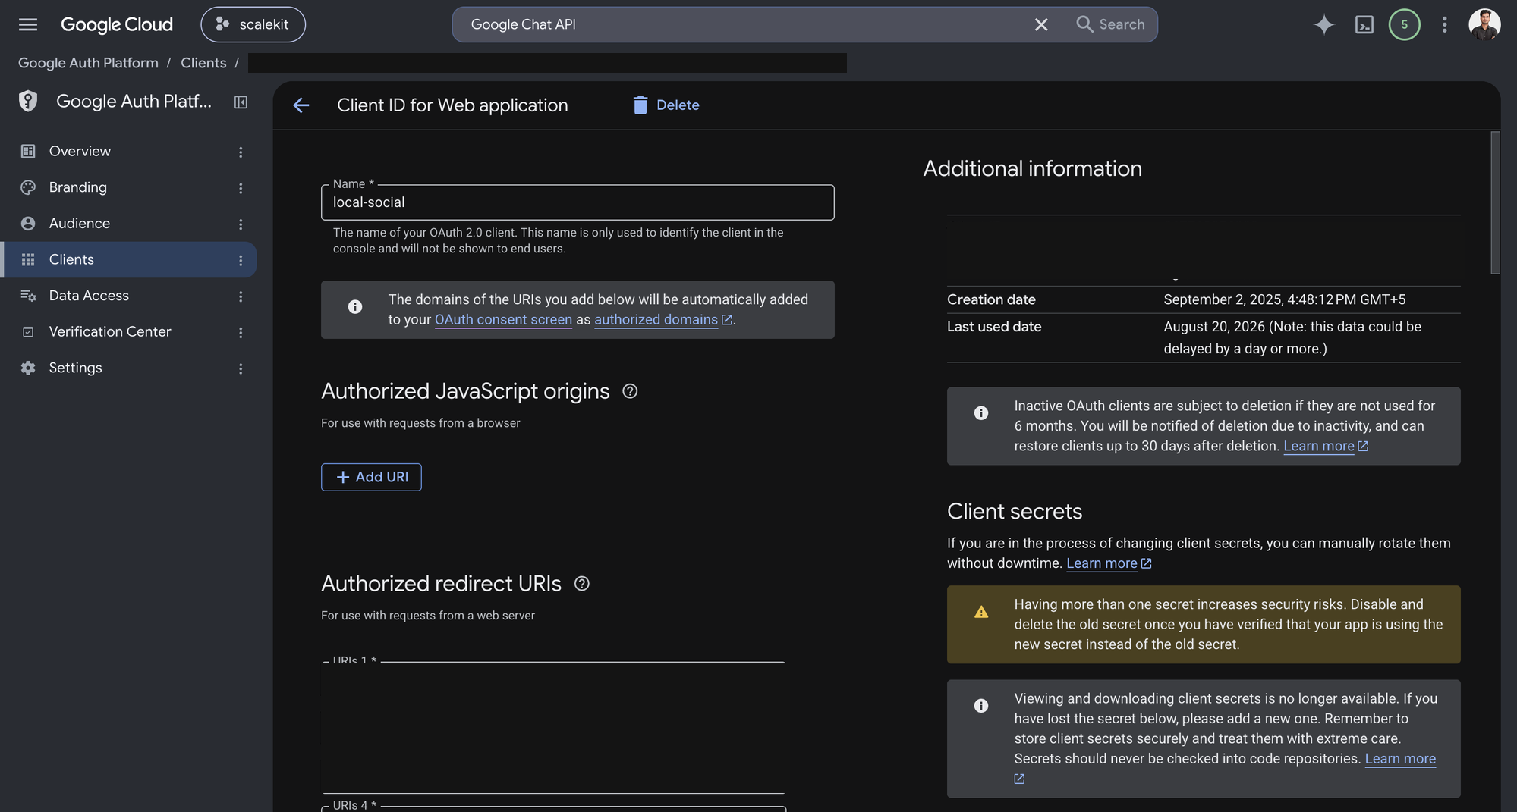Open the Overview row options menu
The image size is (1517, 812).
point(241,152)
